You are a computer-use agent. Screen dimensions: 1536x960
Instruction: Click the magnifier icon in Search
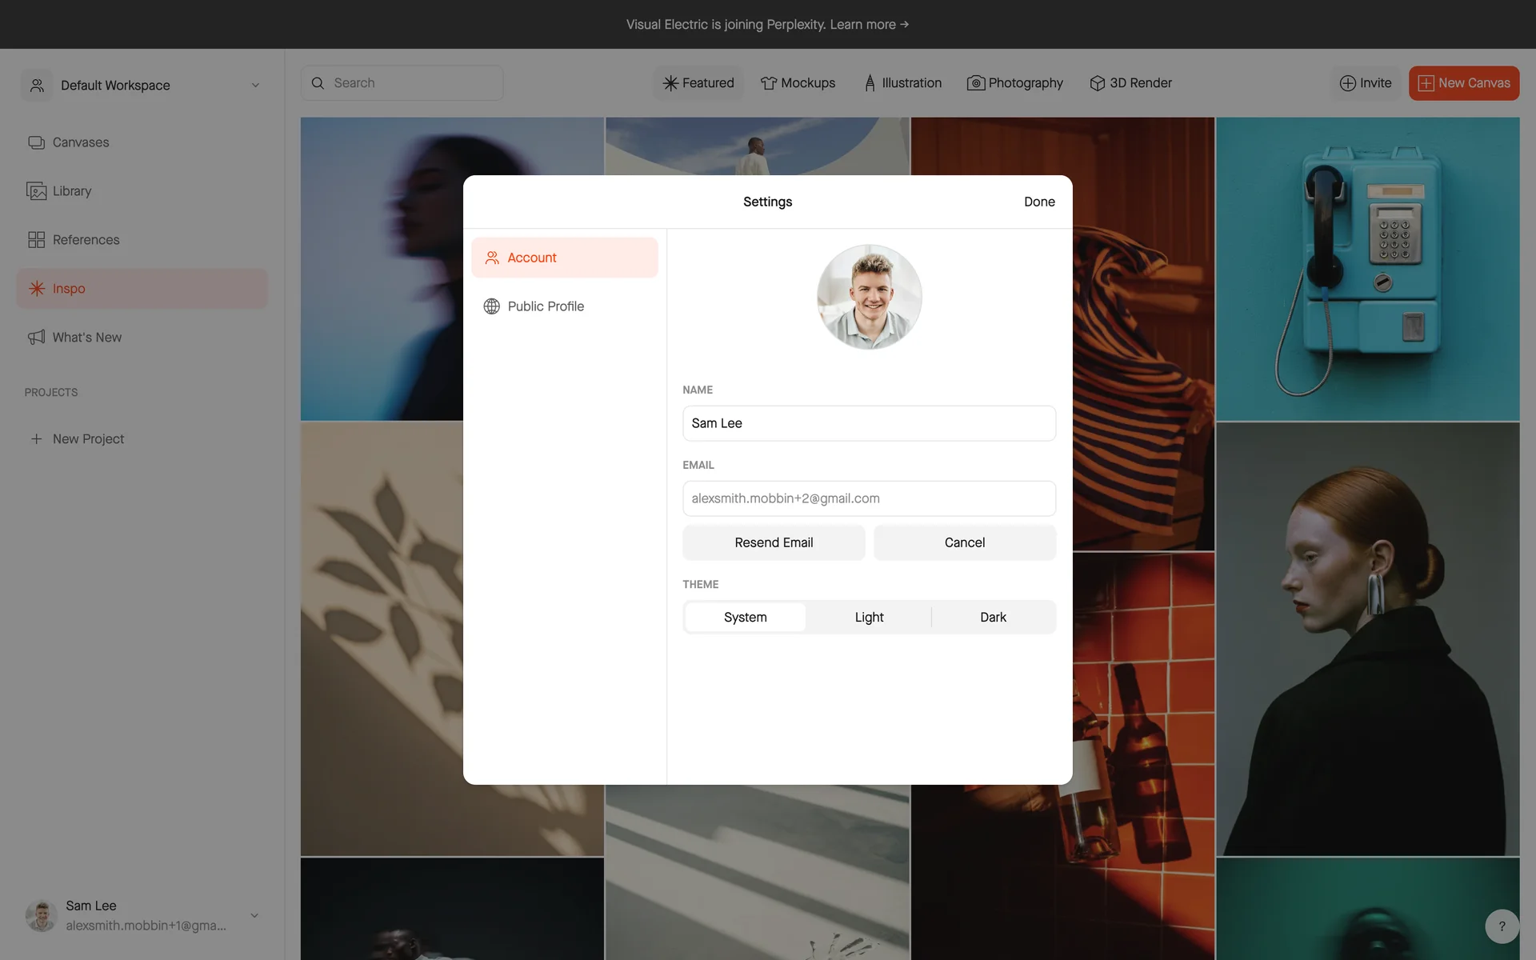tap(318, 83)
